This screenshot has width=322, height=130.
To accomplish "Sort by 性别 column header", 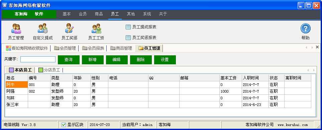I will point(99,78).
